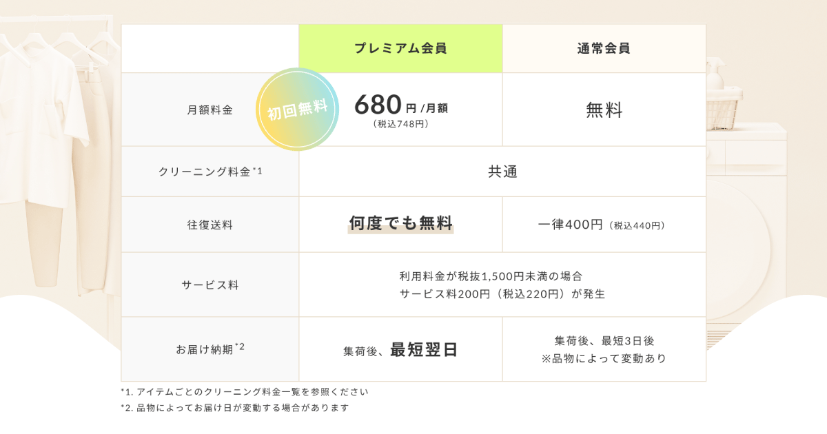Click the 集荷後、最短翌日 delivery text
827x434 pixels.
(x=400, y=350)
